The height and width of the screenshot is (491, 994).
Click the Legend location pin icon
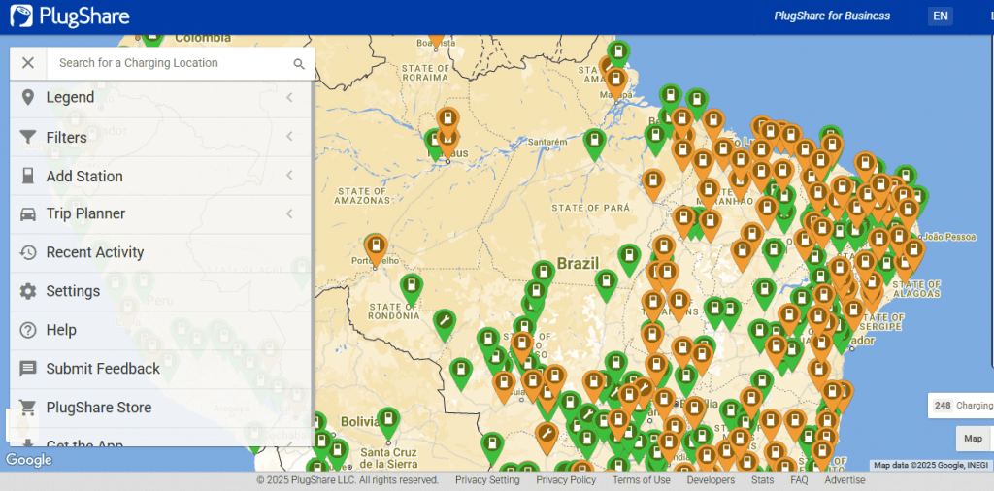(x=27, y=97)
